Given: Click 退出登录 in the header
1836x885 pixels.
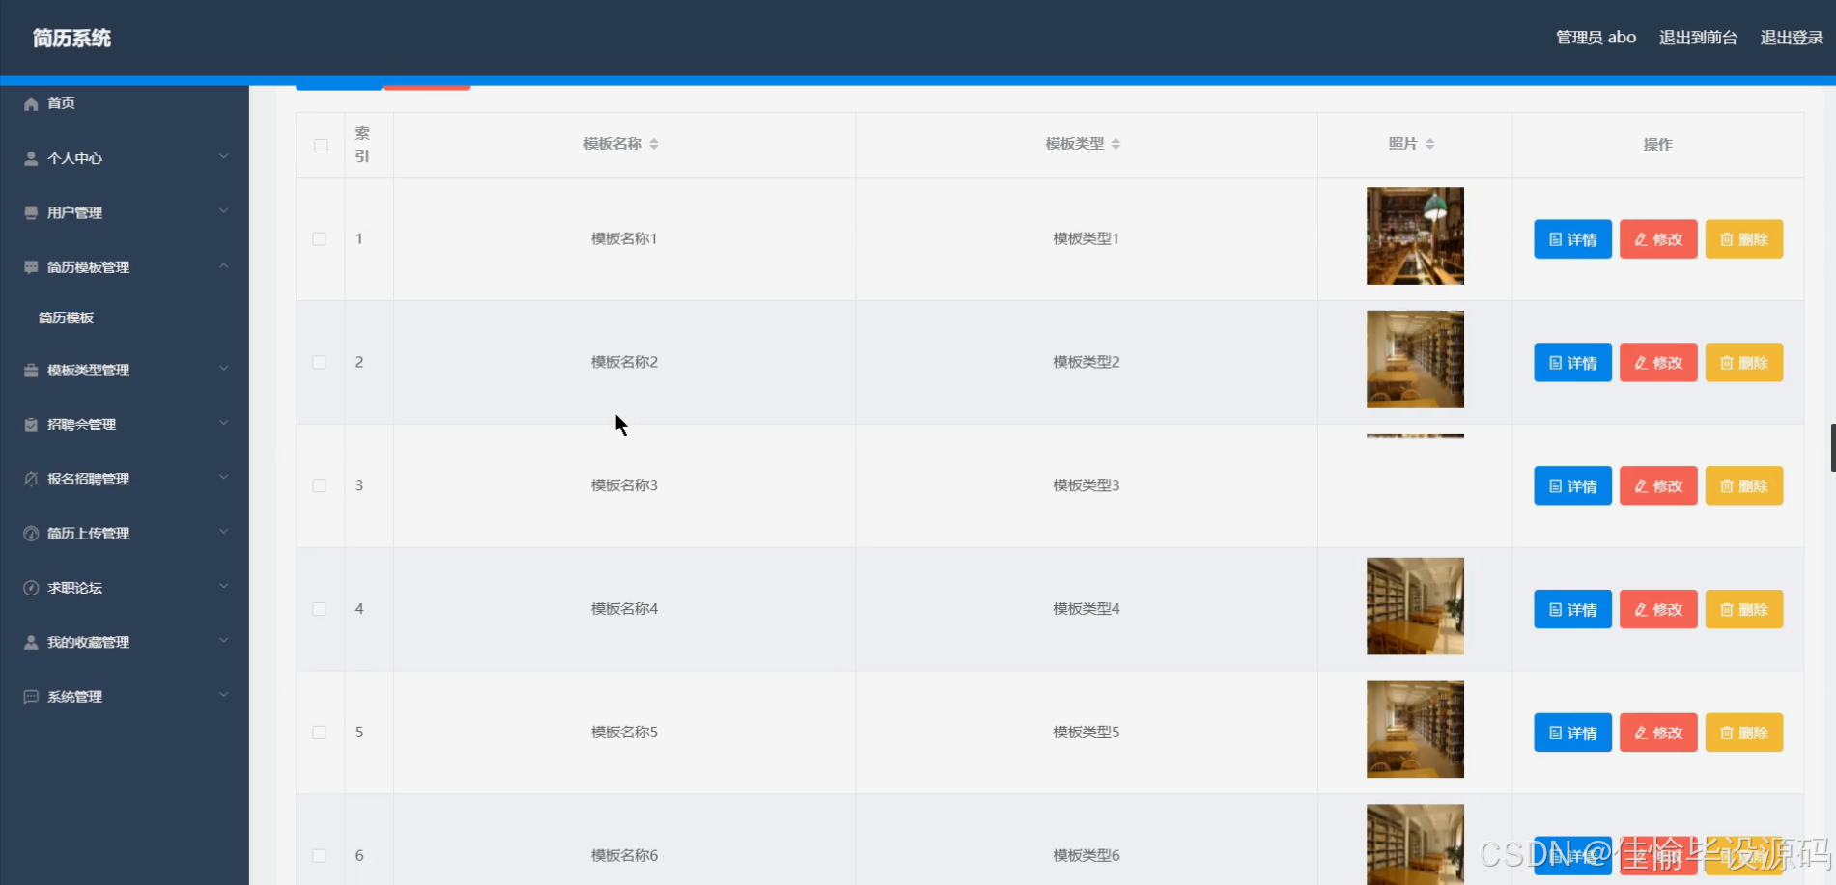Looking at the screenshot, I should coord(1792,38).
